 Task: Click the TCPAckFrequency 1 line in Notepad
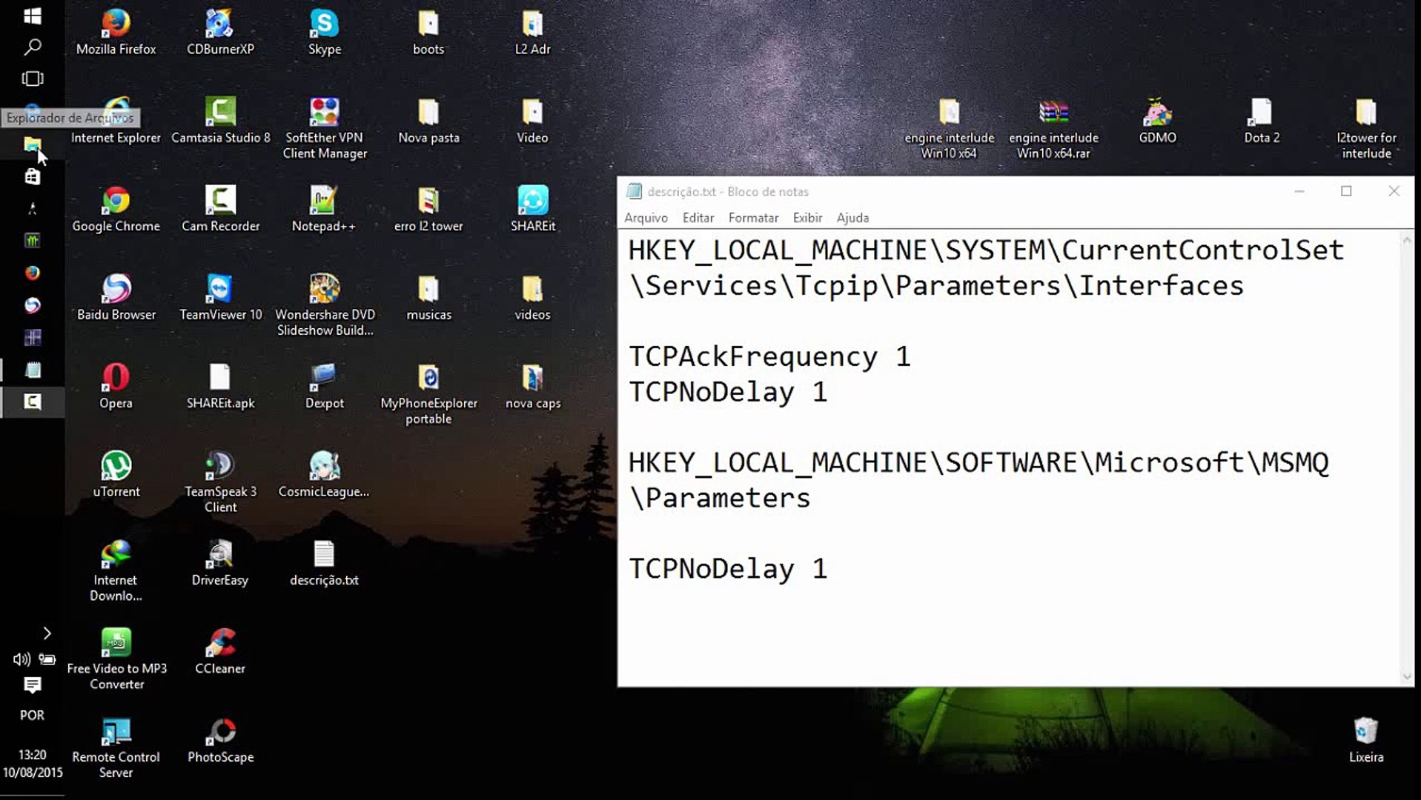(x=769, y=356)
